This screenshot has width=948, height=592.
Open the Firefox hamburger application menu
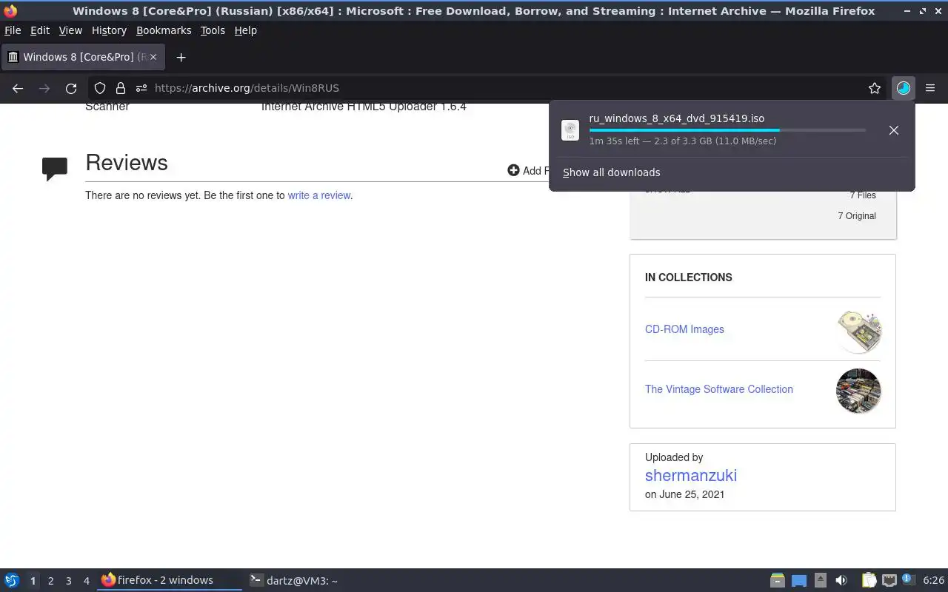[x=930, y=88]
